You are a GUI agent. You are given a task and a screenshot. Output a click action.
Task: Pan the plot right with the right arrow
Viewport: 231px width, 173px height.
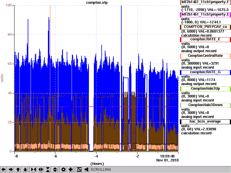[x=11, y=170]
